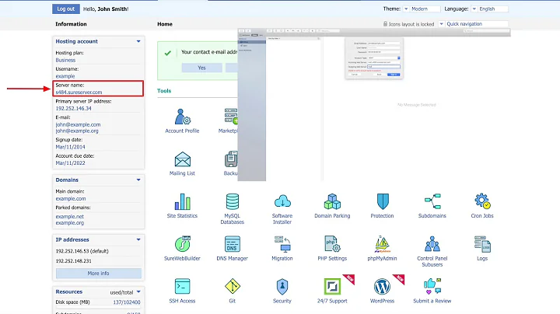560x314 pixels.
Task: Collapse the Hosting account panel
Action: (138, 41)
